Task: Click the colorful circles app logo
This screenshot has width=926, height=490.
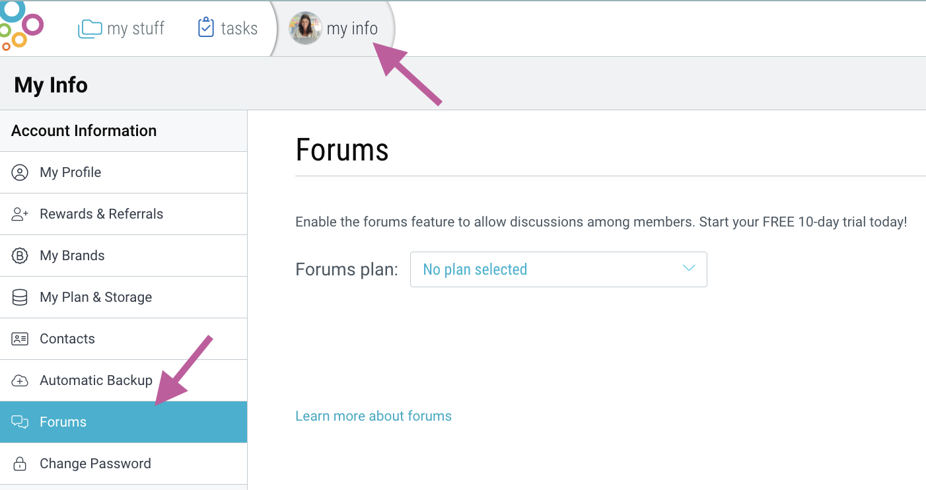Action: [x=20, y=26]
